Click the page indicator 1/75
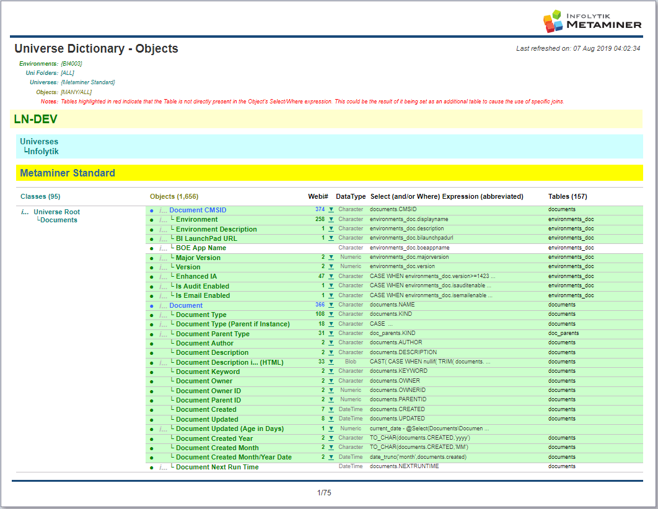 [x=324, y=493]
